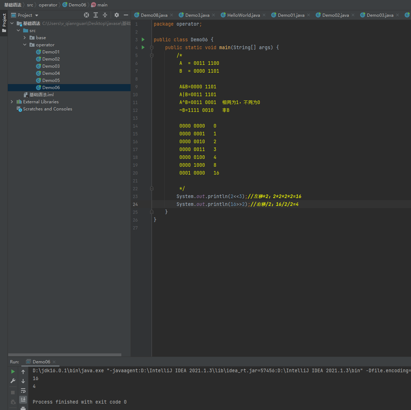The image size is (411, 410).
Task: Click src breadcrumb in navigation bar
Action: [x=30, y=5]
